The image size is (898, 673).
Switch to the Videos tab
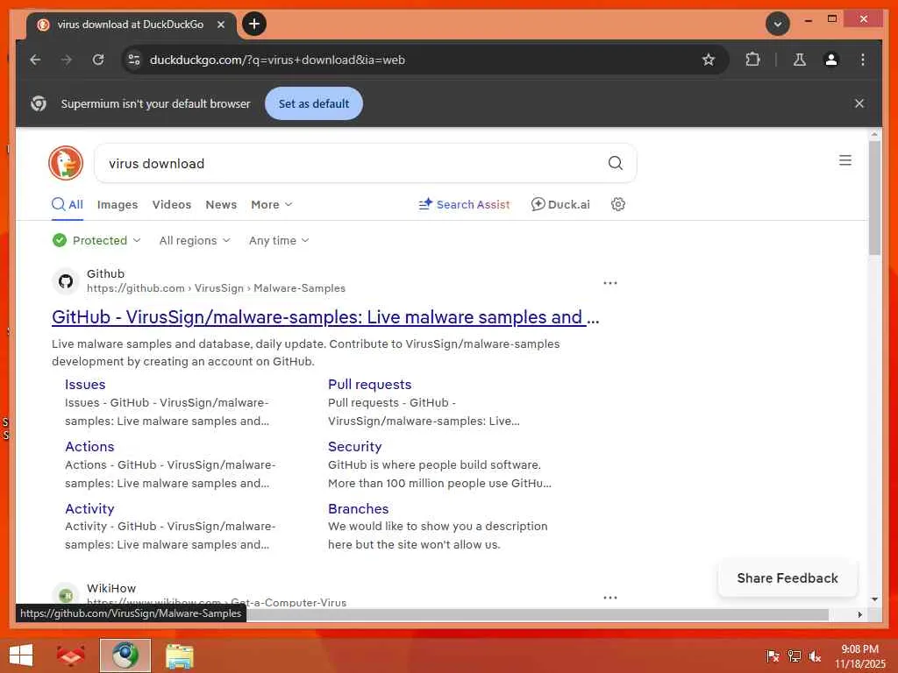(x=172, y=205)
